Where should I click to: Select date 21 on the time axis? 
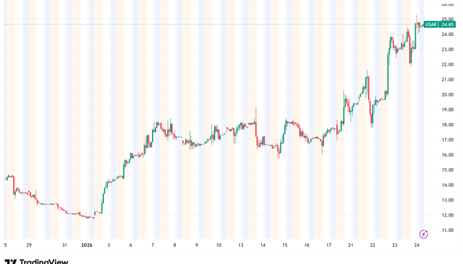tap(351, 245)
